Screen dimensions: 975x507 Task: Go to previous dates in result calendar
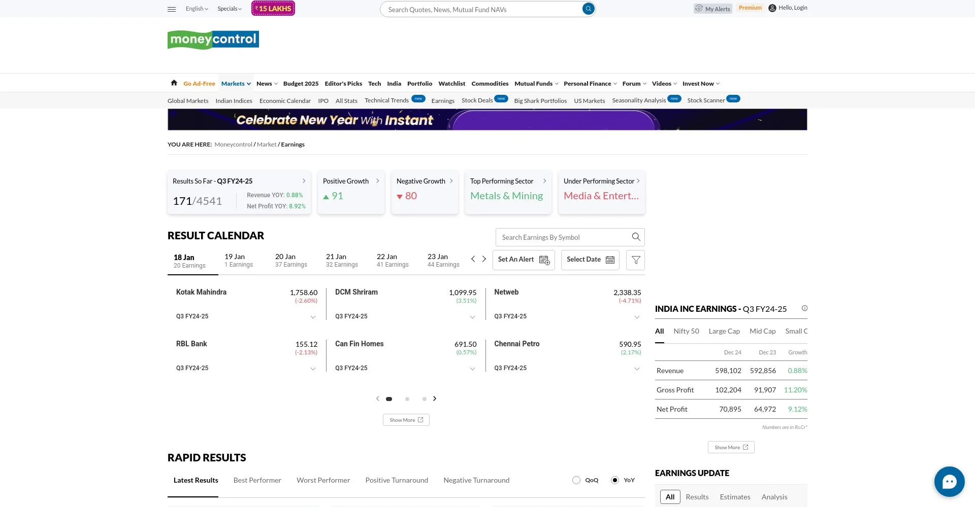[473, 259]
